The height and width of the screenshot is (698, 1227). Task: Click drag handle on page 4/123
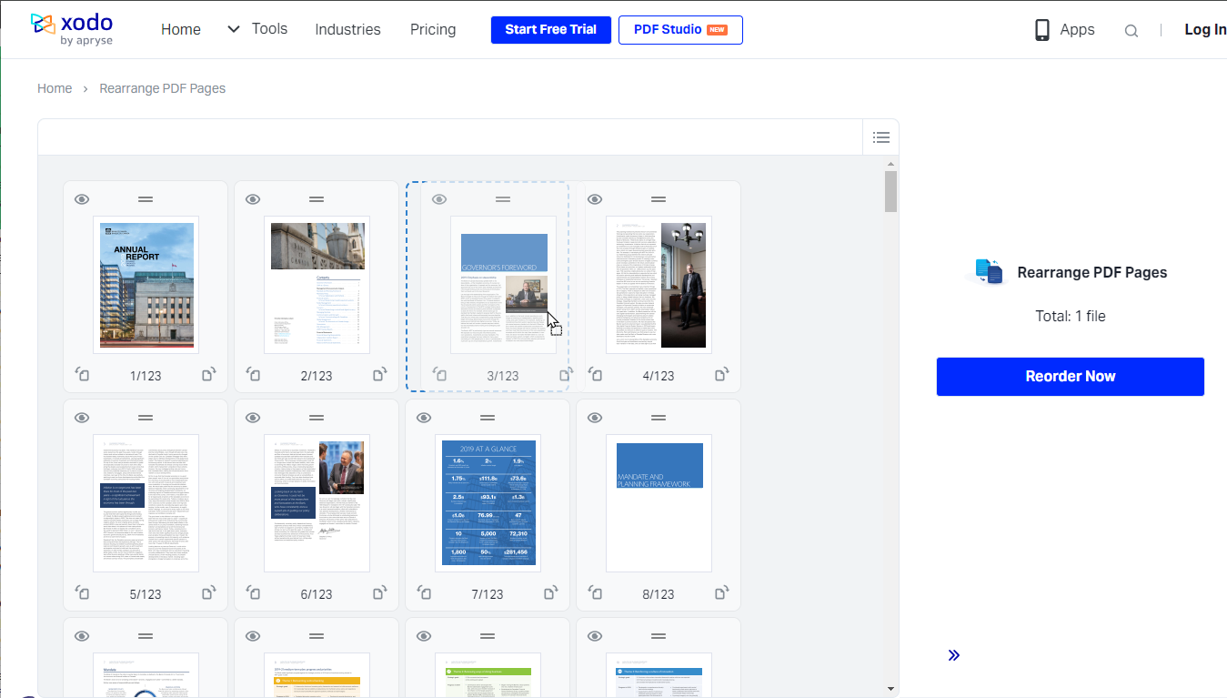pos(659,199)
